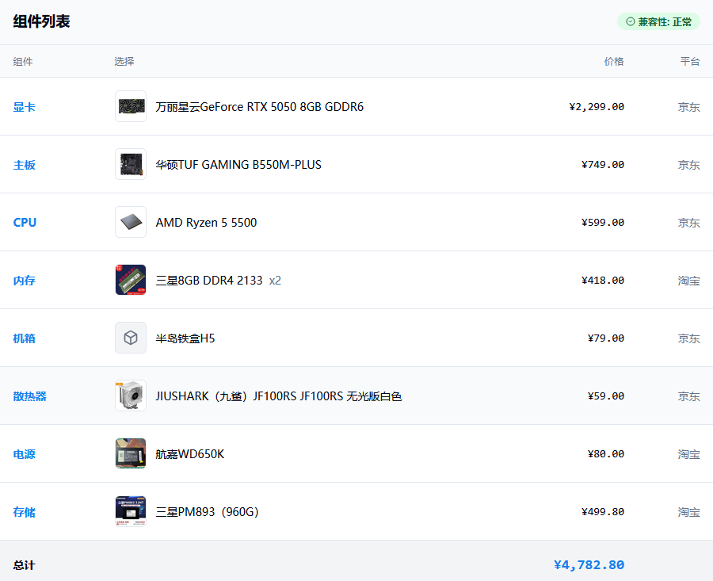Click the JIUSHARK JF100RS cooler thumbnail
The width and height of the screenshot is (713, 581).
[x=131, y=396]
